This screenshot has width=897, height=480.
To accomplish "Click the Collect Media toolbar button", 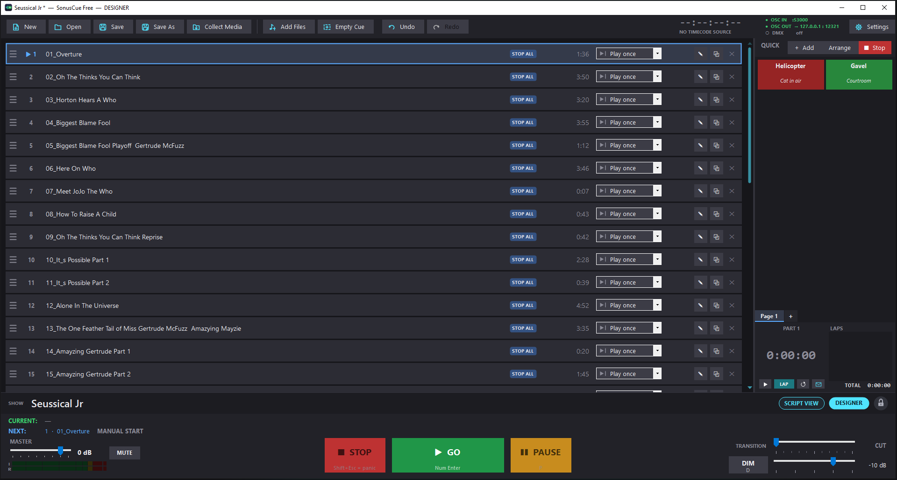I will click(219, 27).
